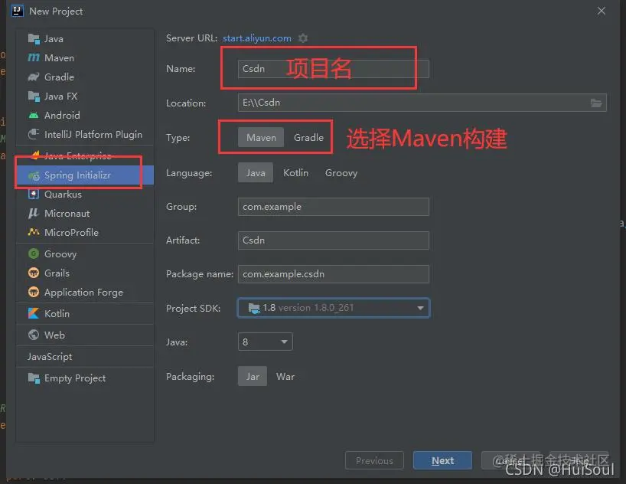Click the Kotlin logo icon
Viewport: 626px width, 484px height.
34,313
